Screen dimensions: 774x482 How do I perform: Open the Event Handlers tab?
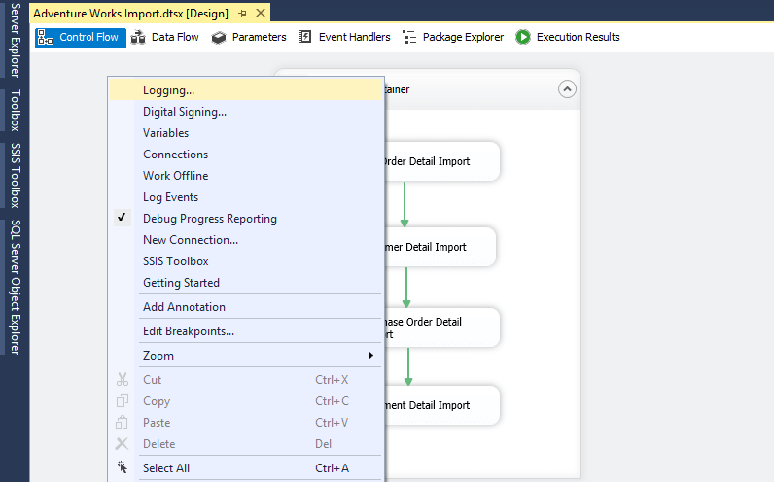pyautogui.click(x=344, y=37)
